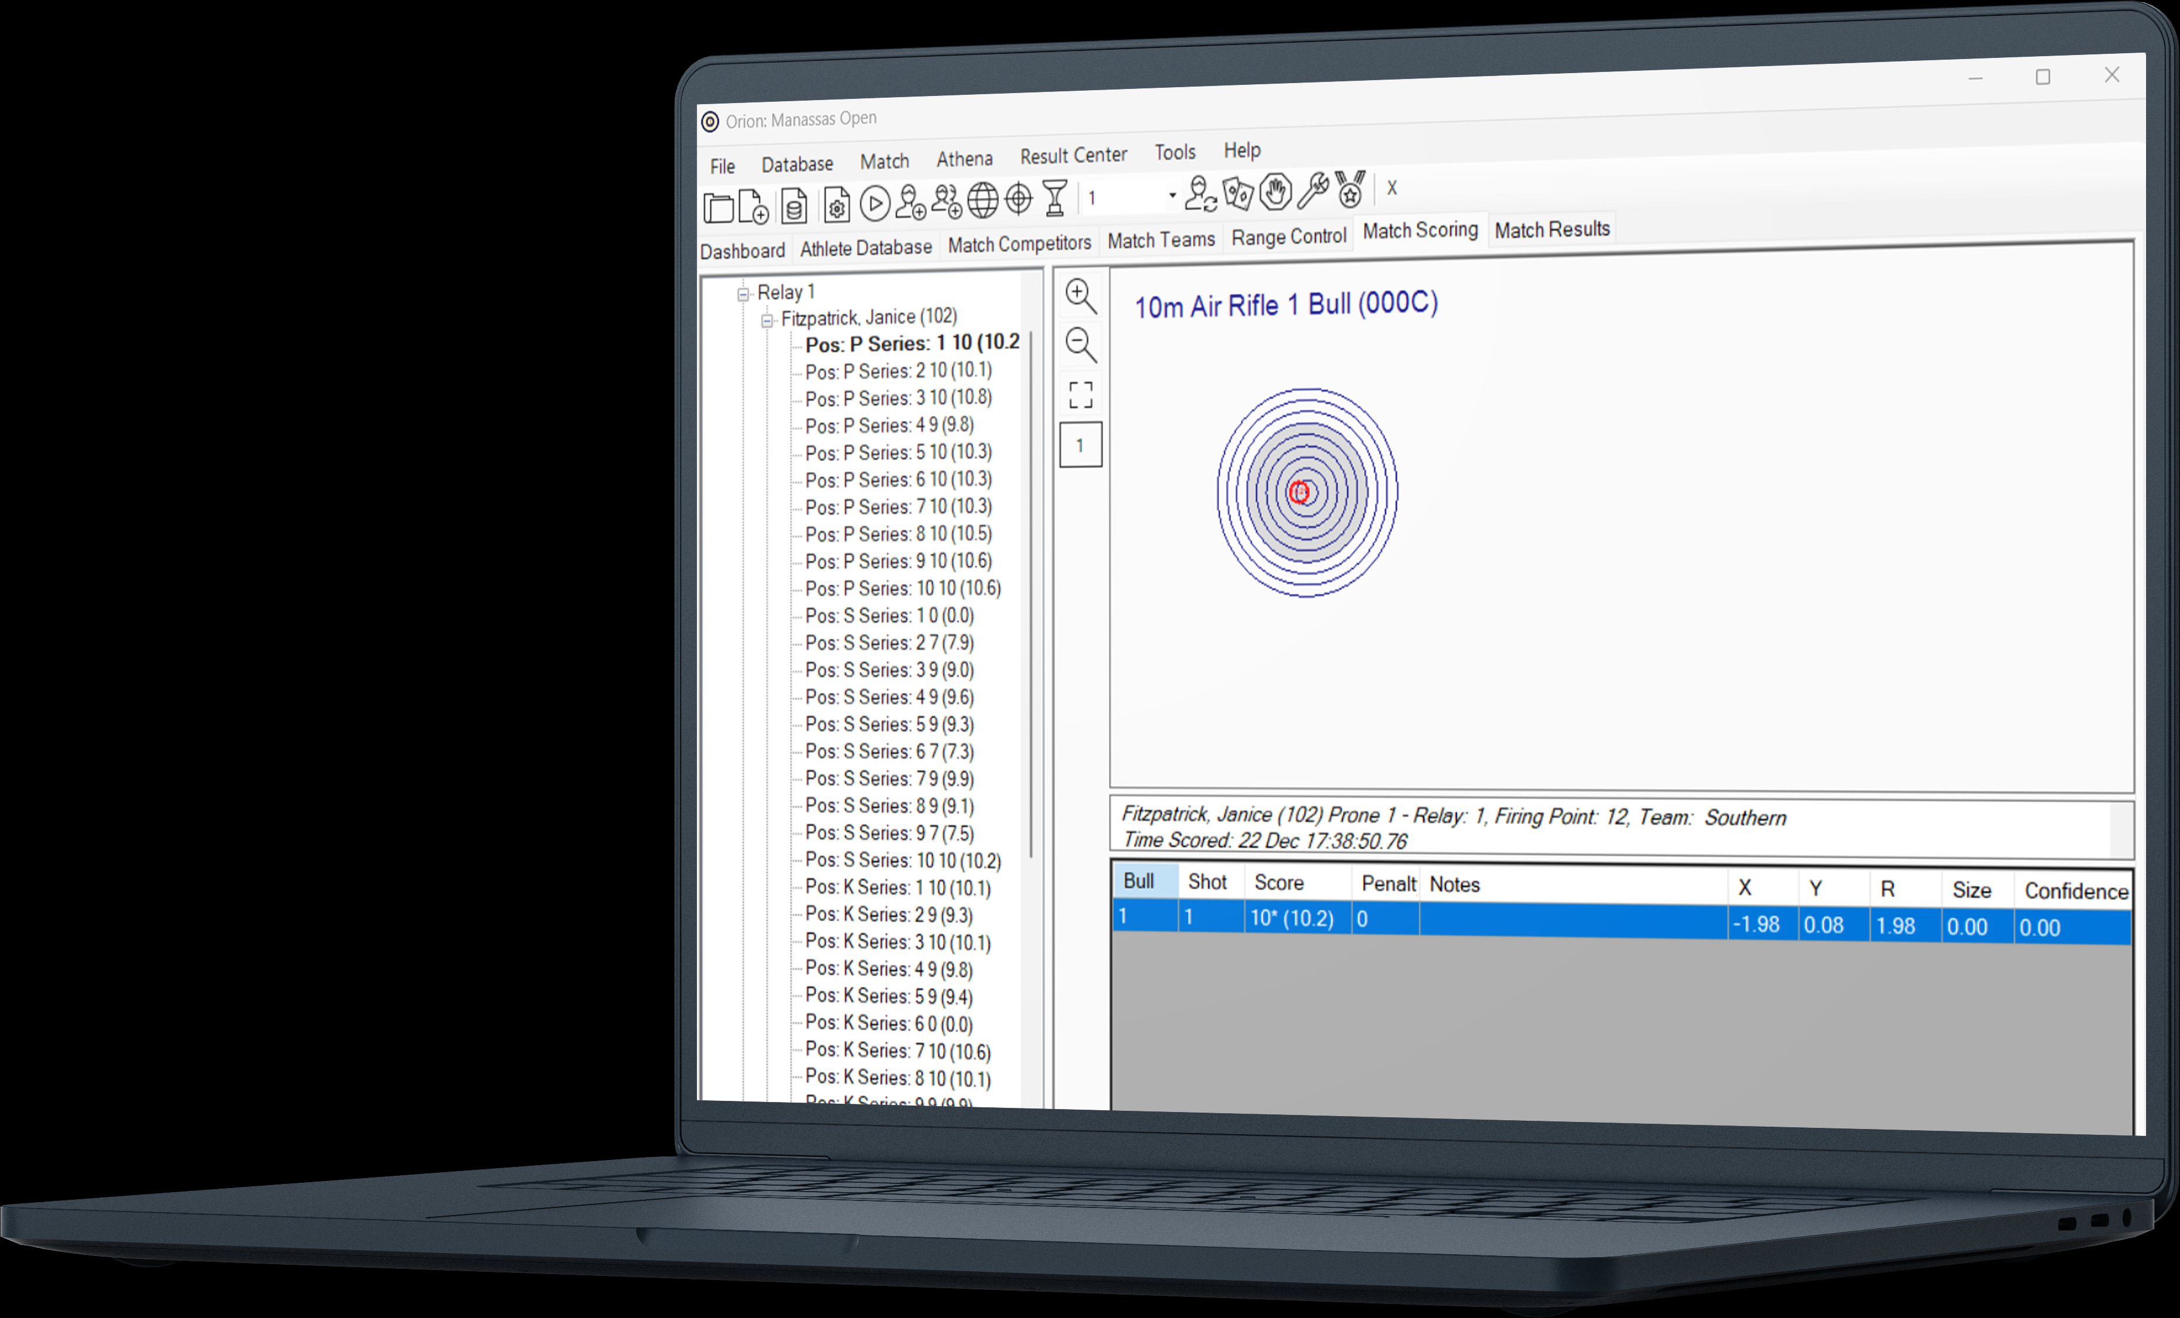
Task: Click the play circle icon in toolbar
Action: point(874,204)
